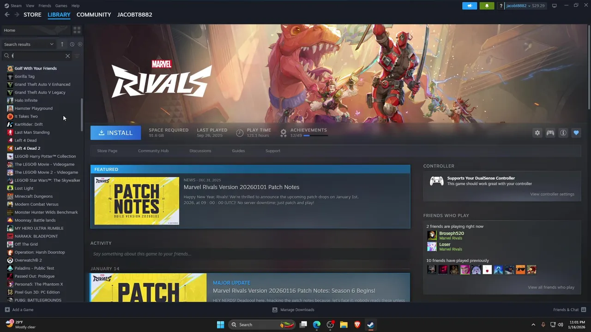Open the green notifications bell
591x332 pixels.
pos(487,6)
